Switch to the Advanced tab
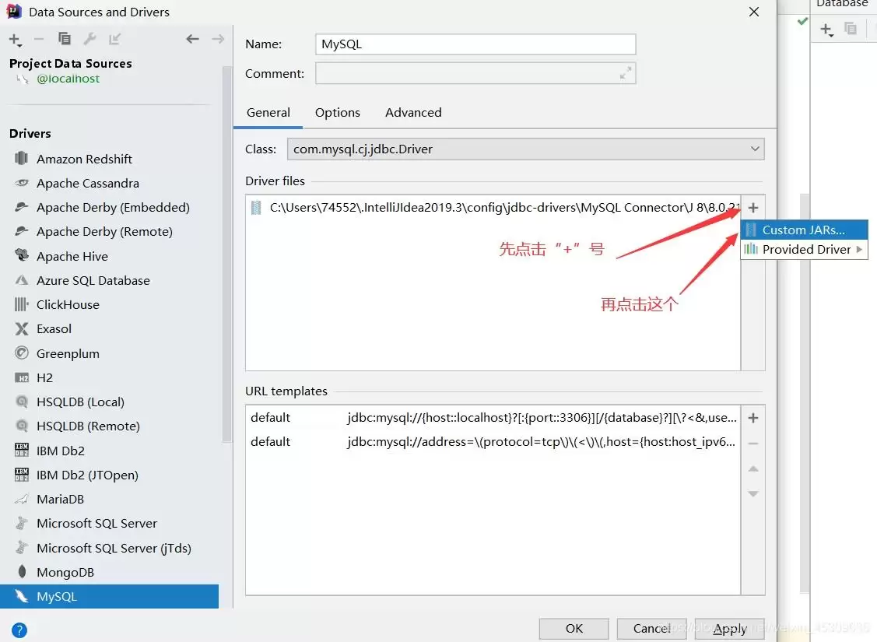The height and width of the screenshot is (642, 877). pos(413,112)
